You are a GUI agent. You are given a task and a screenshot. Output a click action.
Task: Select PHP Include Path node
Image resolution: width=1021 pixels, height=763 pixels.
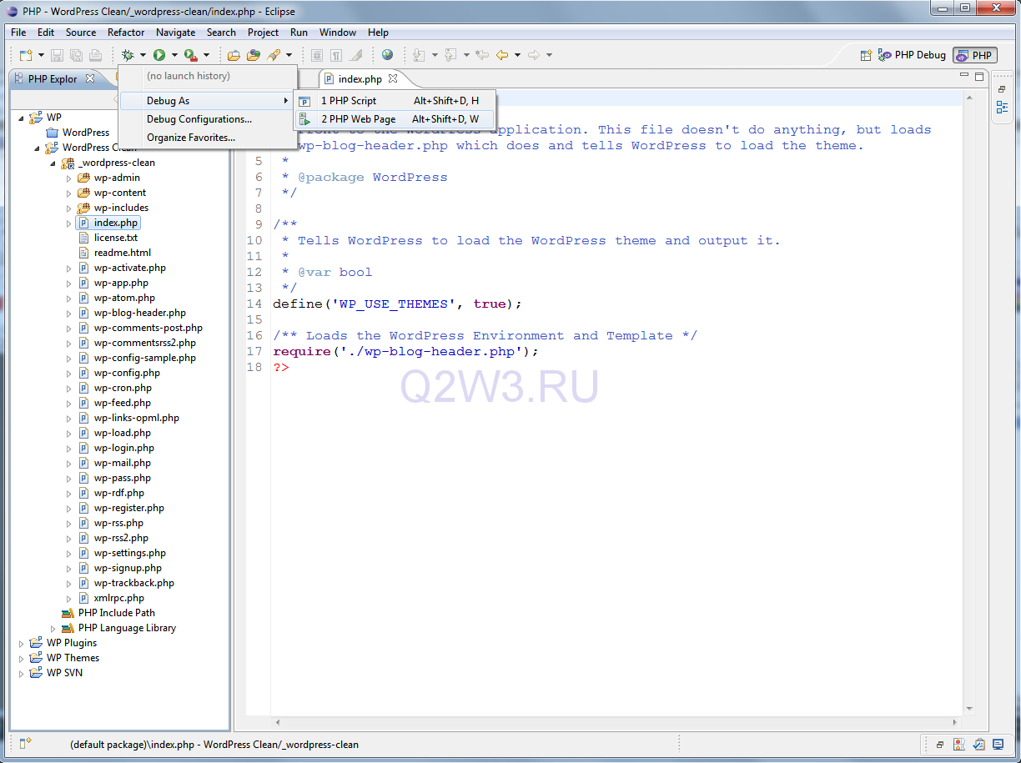pyautogui.click(x=117, y=613)
